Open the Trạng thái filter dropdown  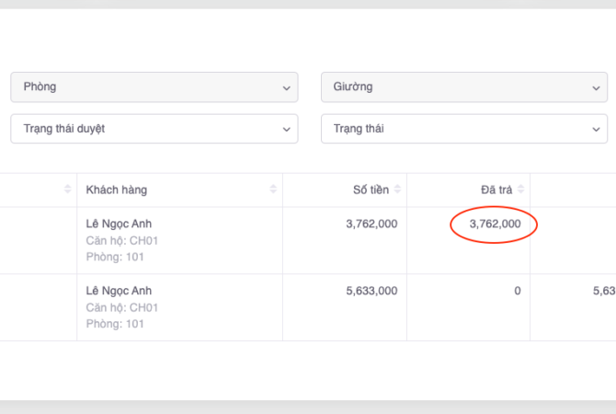tap(463, 129)
